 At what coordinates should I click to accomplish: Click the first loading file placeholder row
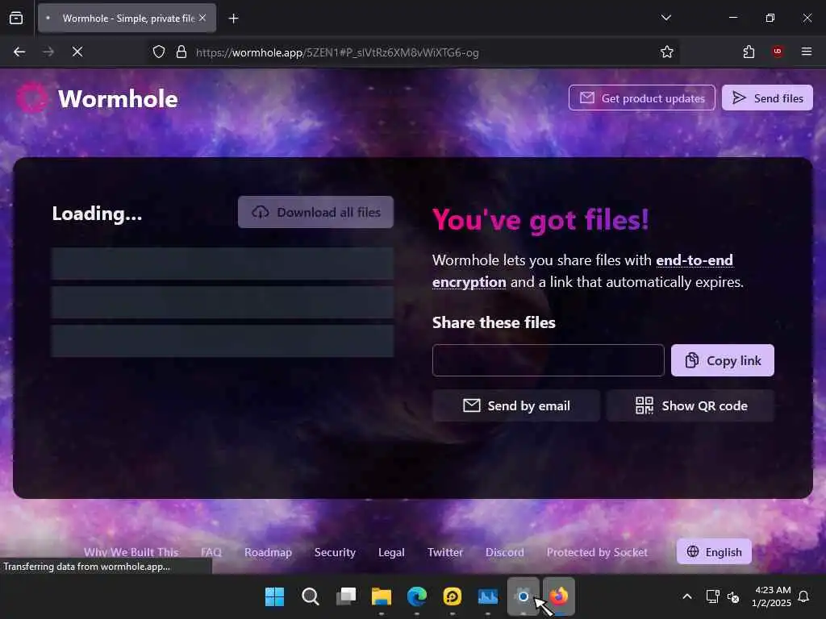click(223, 264)
